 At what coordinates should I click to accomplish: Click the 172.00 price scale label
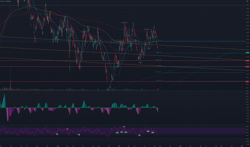pos(247,12)
